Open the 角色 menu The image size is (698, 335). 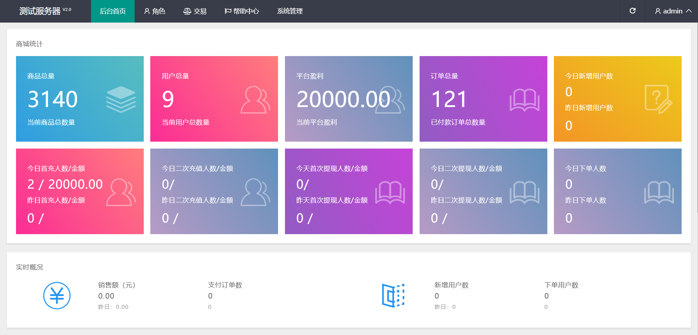(x=155, y=11)
